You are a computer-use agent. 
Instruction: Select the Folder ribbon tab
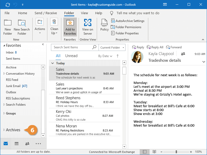pyautogui.click(x=69, y=13)
